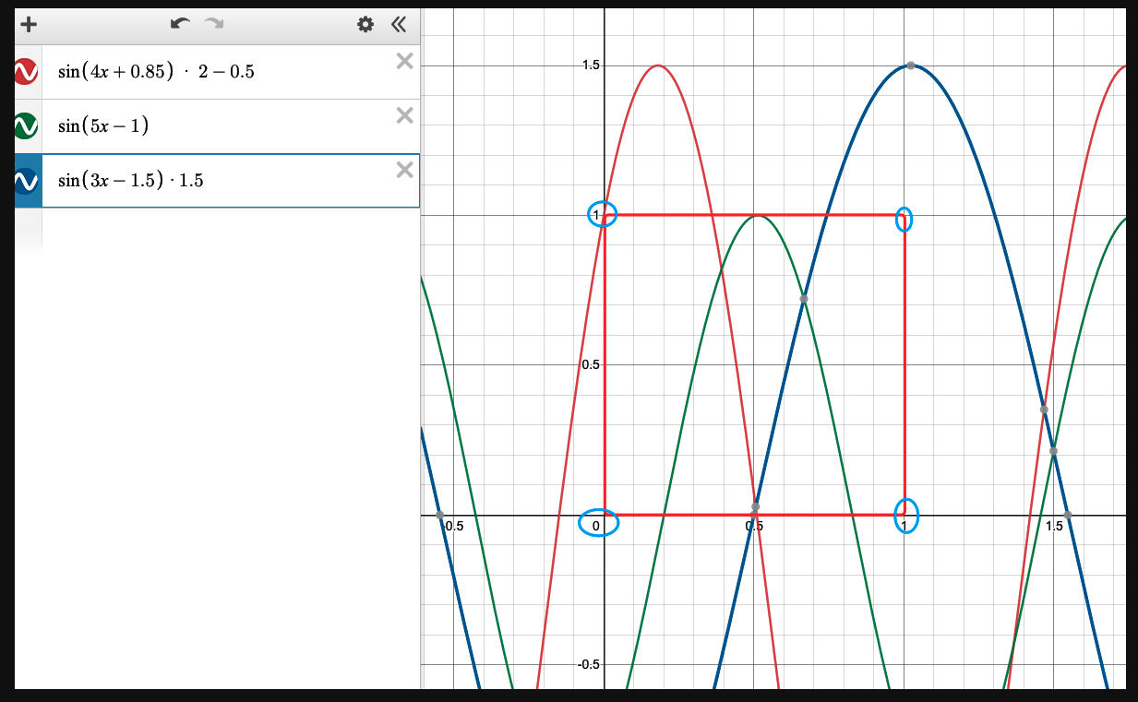The height and width of the screenshot is (702, 1138).
Task: Add a new expression with plus icon
Action: click(28, 24)
